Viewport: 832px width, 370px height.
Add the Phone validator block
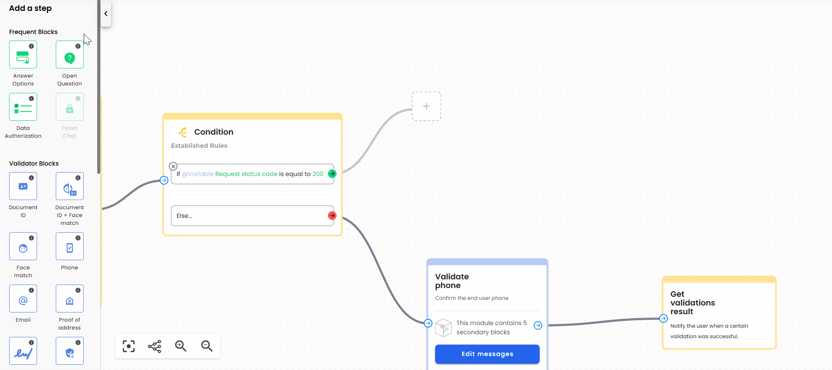69,247
